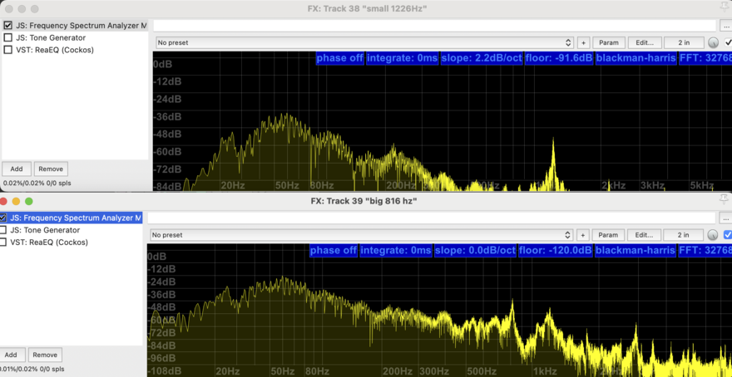732x377 pixels.
Task: Click the wet/dry mix knob in Track 39
Action: click(713, 235)
